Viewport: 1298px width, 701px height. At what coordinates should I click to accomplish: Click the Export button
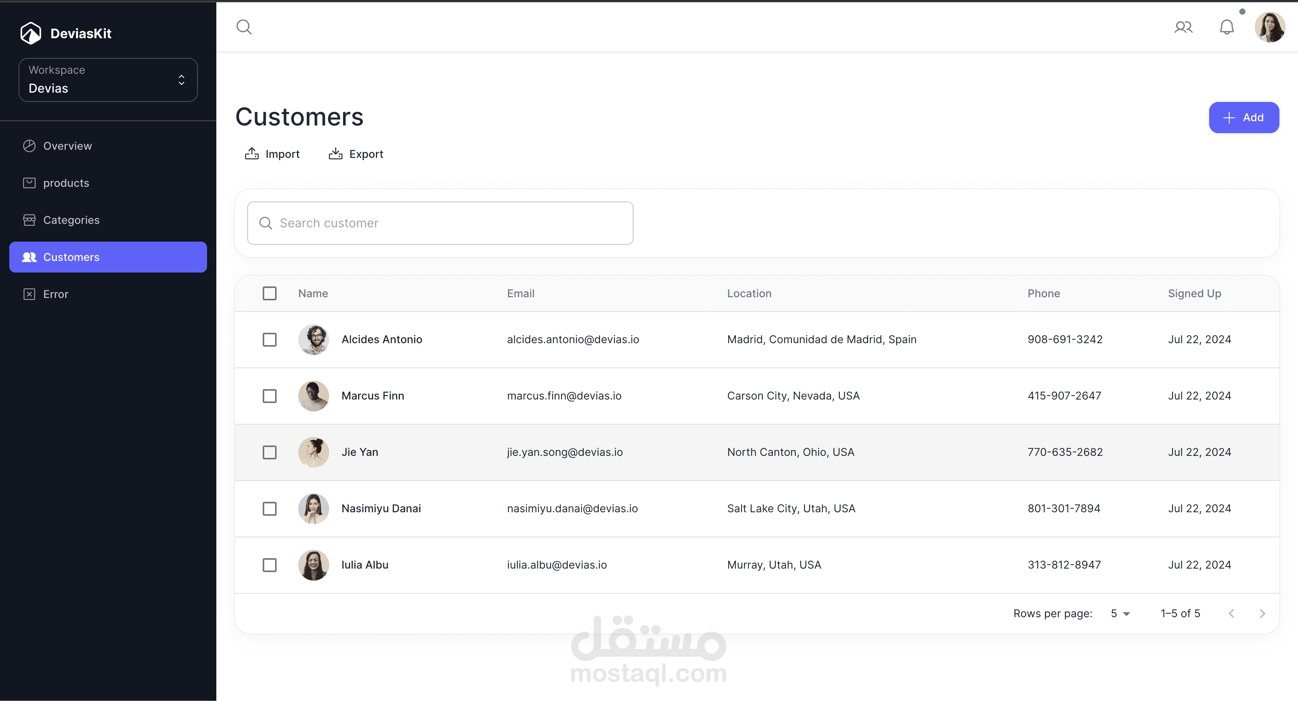[356, 154]
